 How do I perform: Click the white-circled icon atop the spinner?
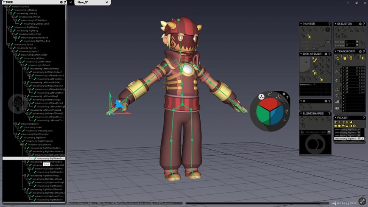[x=261, y=96]
